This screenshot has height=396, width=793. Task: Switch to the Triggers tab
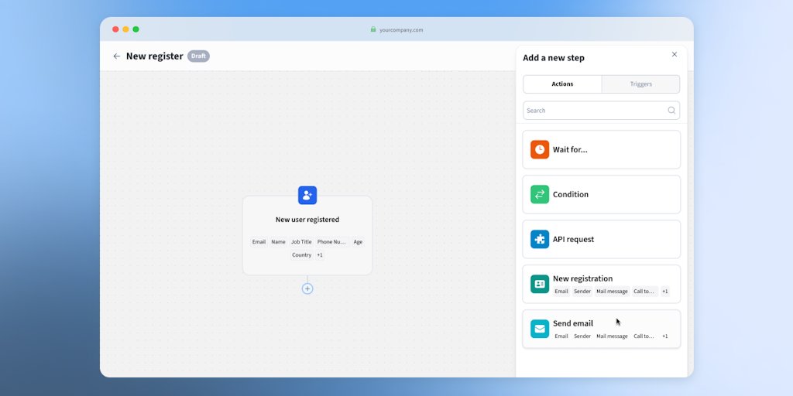click(640, 84)
